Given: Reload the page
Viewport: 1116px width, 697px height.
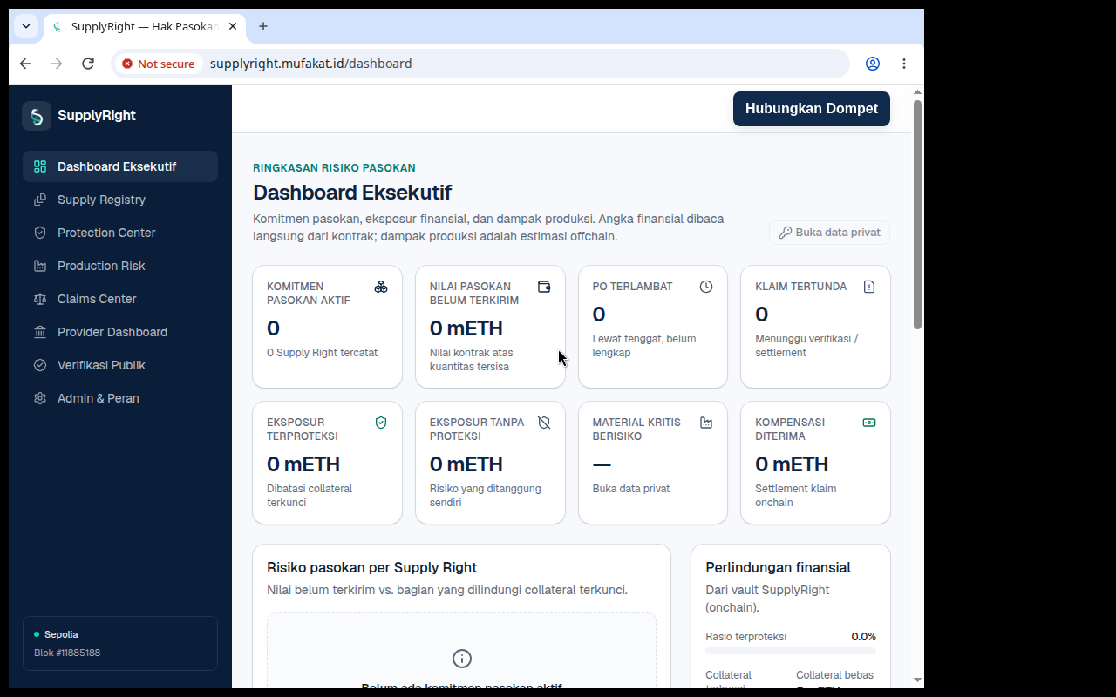Looking at the screenshot, I should coord(88,64).
